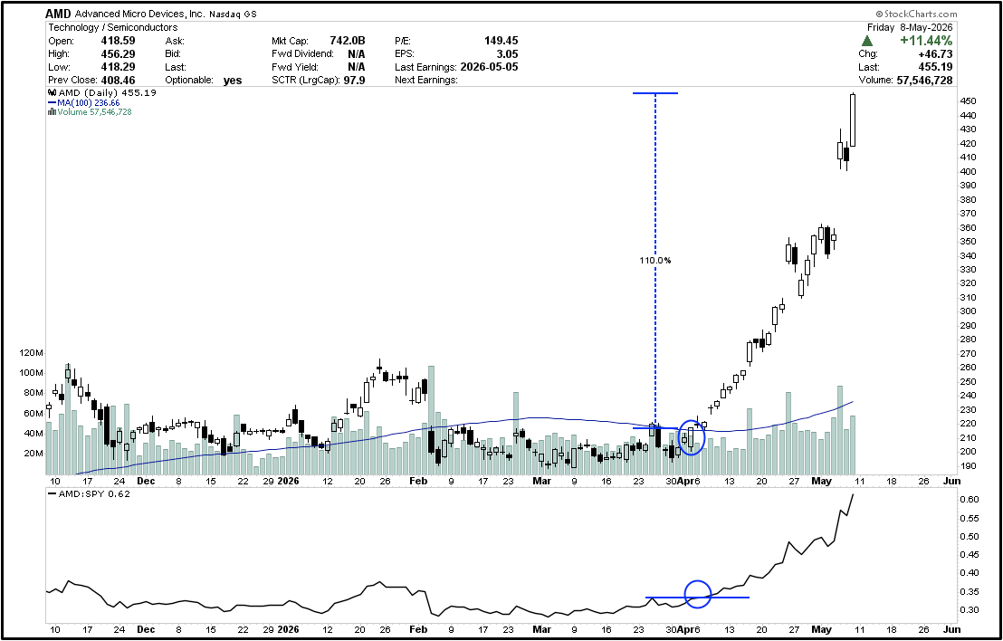This screenshot has width=1003, height=641.
Task: Click the AMD:SPY 0.62 indicator legend
Action: pyautogui.click(x=90, y=493)
